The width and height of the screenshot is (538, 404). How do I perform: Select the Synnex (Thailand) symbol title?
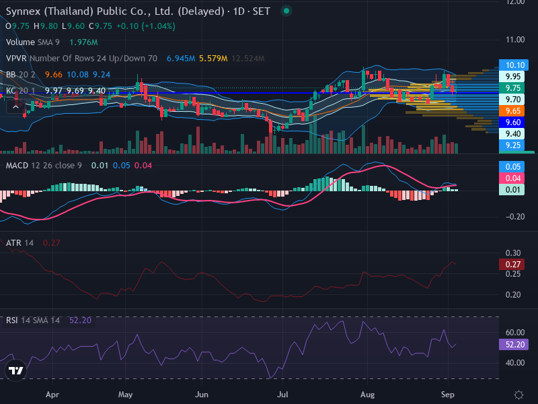(x=138, y=11)
